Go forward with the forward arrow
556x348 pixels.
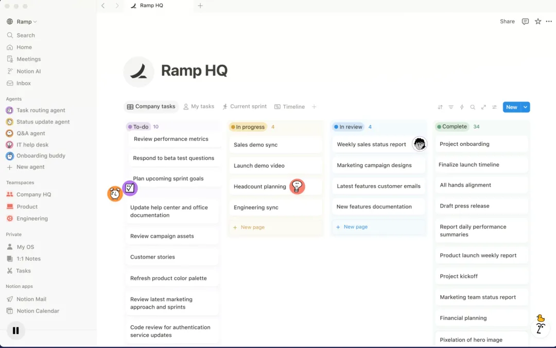click(x=117, y=6)
